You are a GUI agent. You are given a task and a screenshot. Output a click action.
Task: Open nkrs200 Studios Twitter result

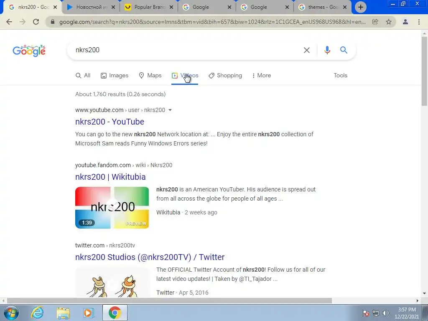[x=150, y=257]
